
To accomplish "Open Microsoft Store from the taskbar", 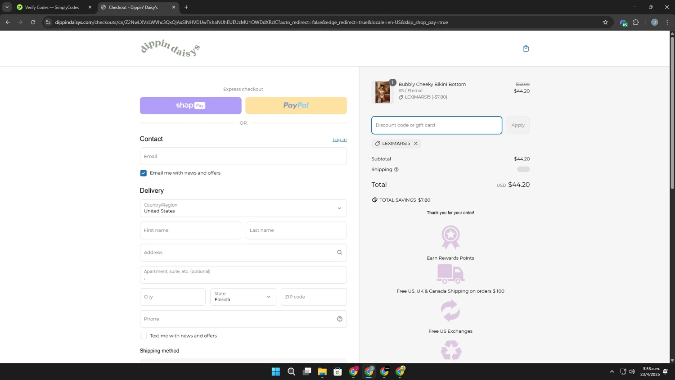I will (338, 371).
